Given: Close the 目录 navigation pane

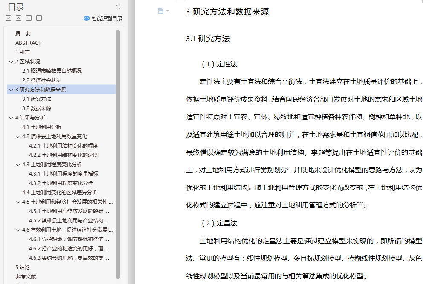Looking at the screenshot, I should [x=118, y=6].
